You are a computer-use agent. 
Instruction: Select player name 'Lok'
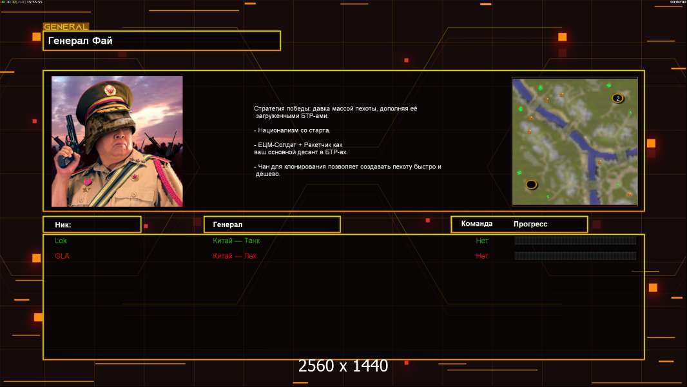[x=61, y=241]
